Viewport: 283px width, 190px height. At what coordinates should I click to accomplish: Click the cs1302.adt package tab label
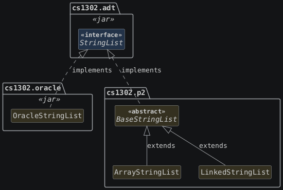coord(94,8)
